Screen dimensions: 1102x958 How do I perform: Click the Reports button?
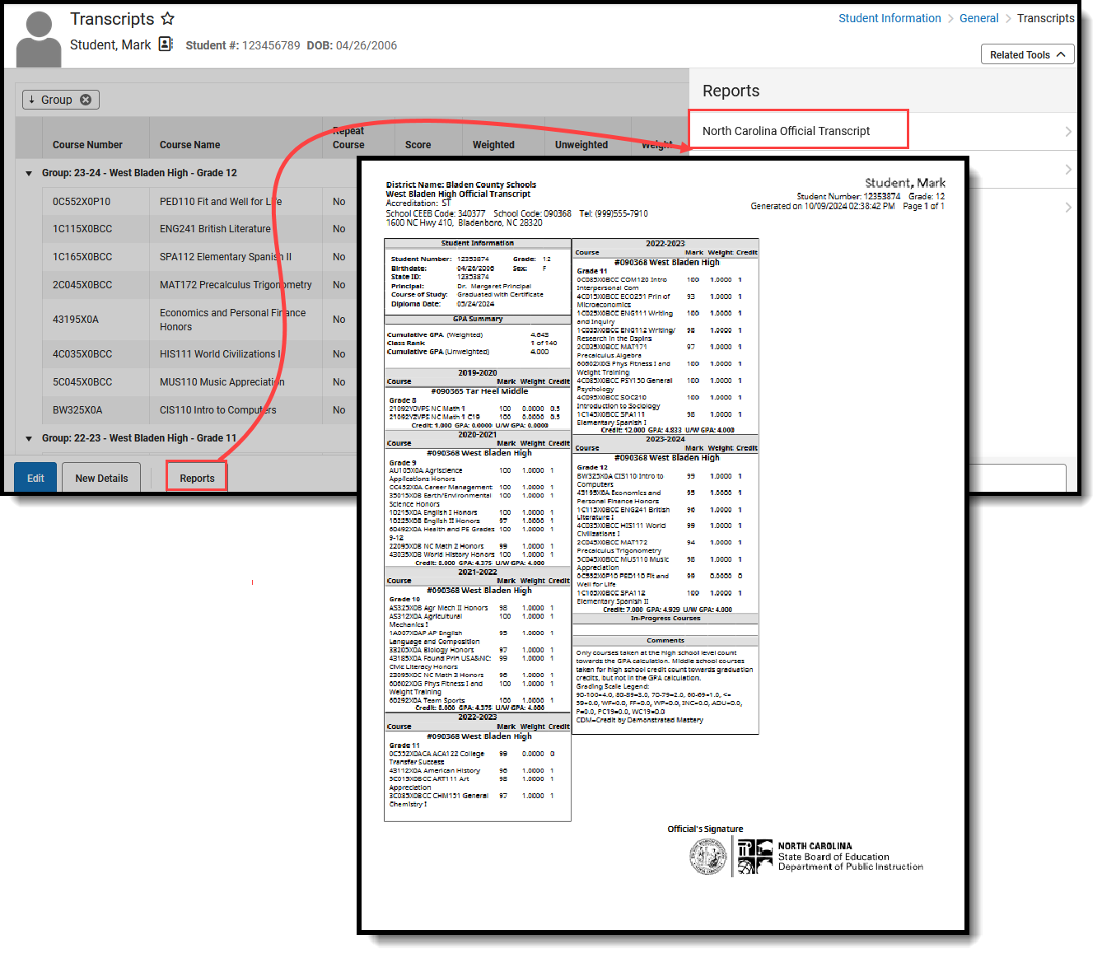[x=197, y=478]
